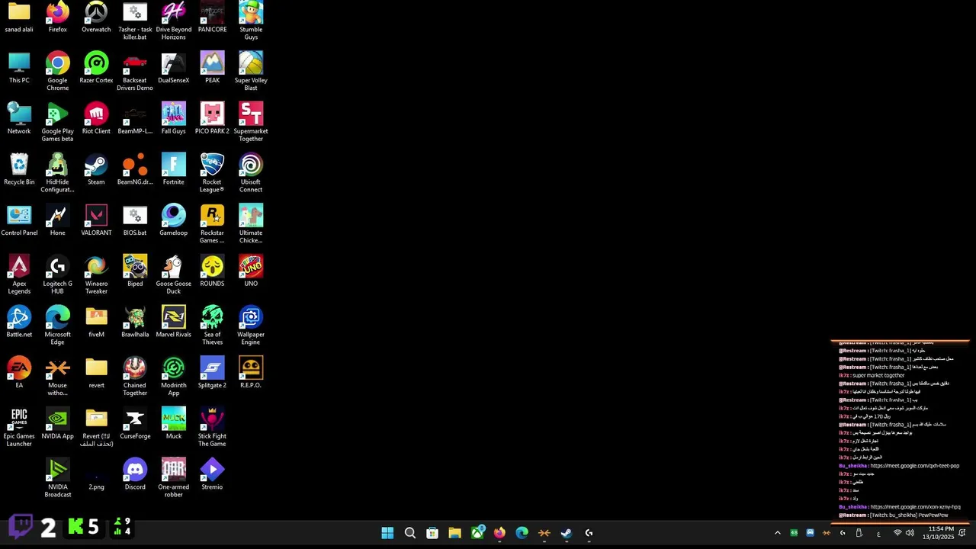Select the Recycle Bin icon
The image size is (976, 549).
click(19, 169)
